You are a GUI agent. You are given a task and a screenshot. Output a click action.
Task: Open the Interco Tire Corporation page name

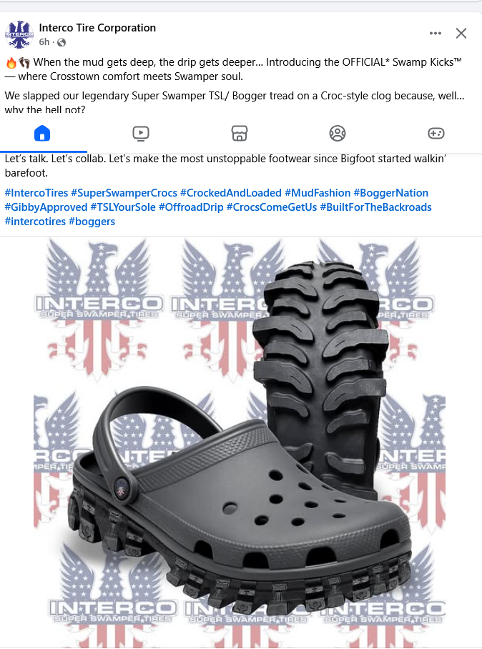pyautogui.click(x=97, y=28)
